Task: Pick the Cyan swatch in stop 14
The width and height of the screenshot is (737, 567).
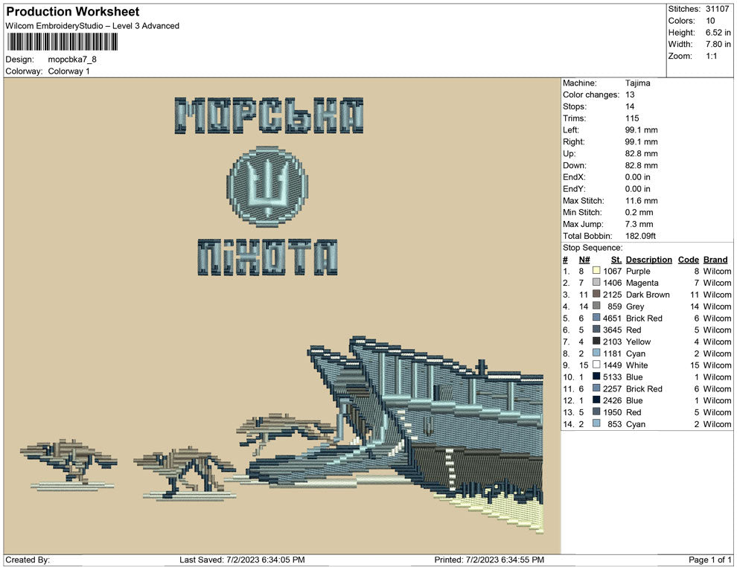Action: [596, 424]
